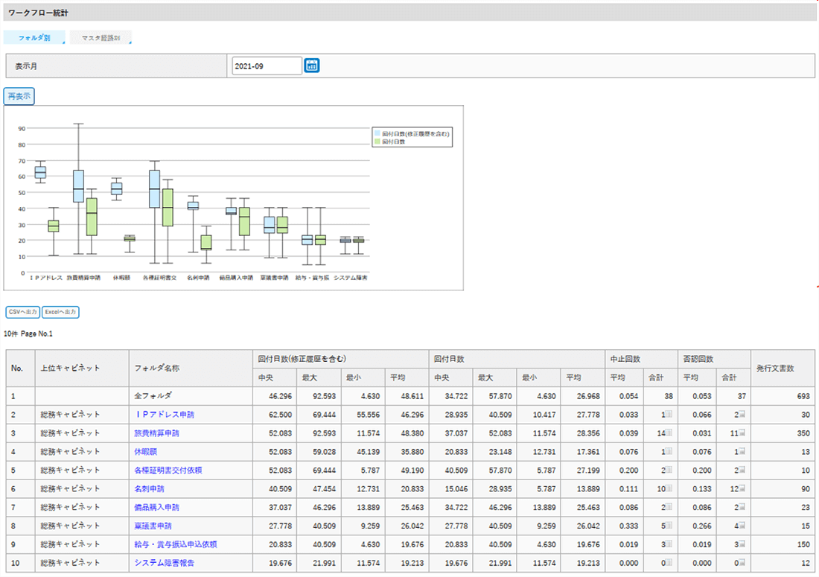The image size is (819, 577).
Task: Open the 旅費精算申請 folder link
Action: point(156,433)
